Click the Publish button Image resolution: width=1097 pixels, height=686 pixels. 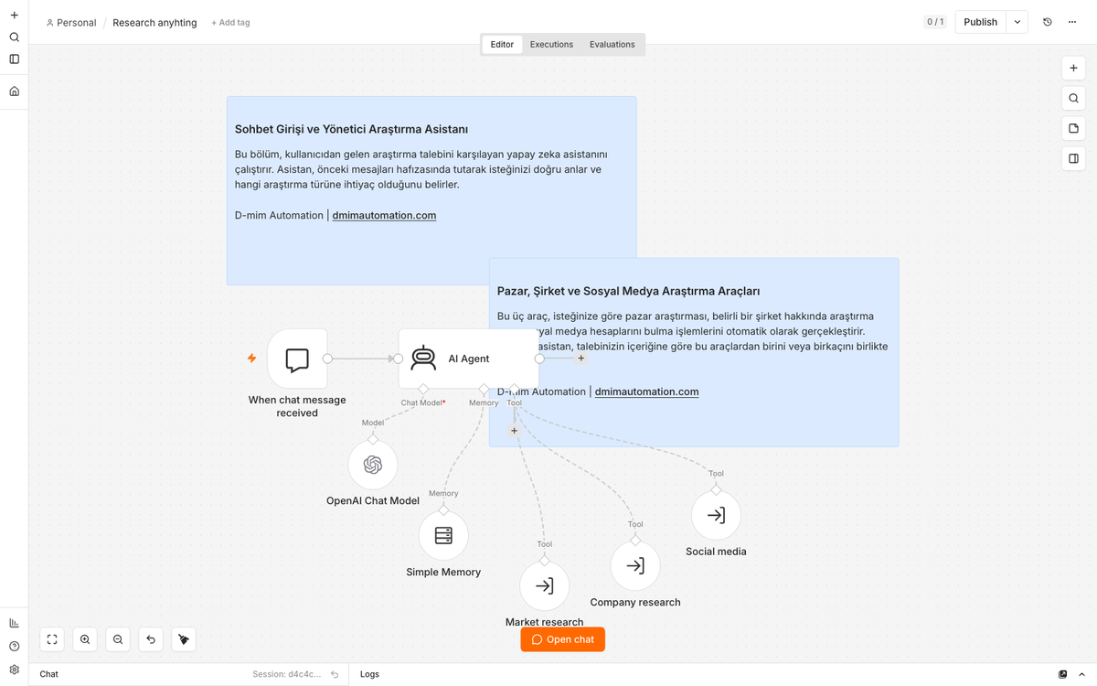[980, 22]
